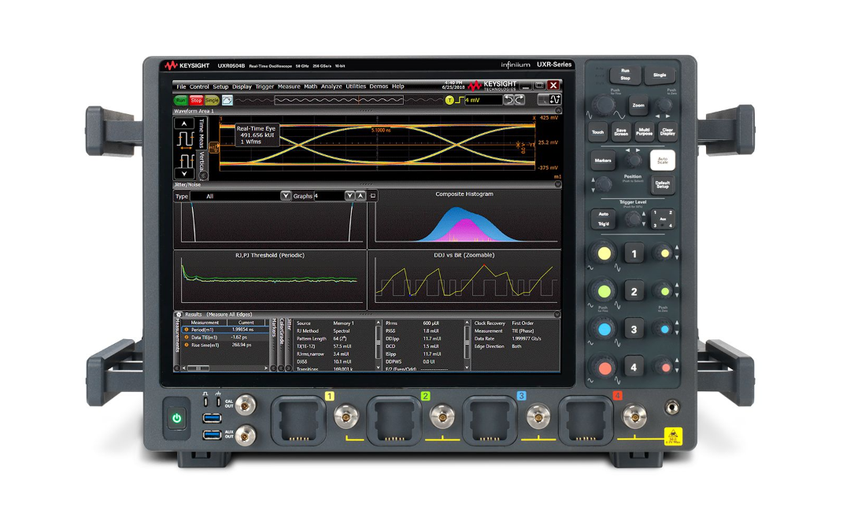
Task: Click the trigger edge icon next to 4 mV
Action: pos(460,101)
